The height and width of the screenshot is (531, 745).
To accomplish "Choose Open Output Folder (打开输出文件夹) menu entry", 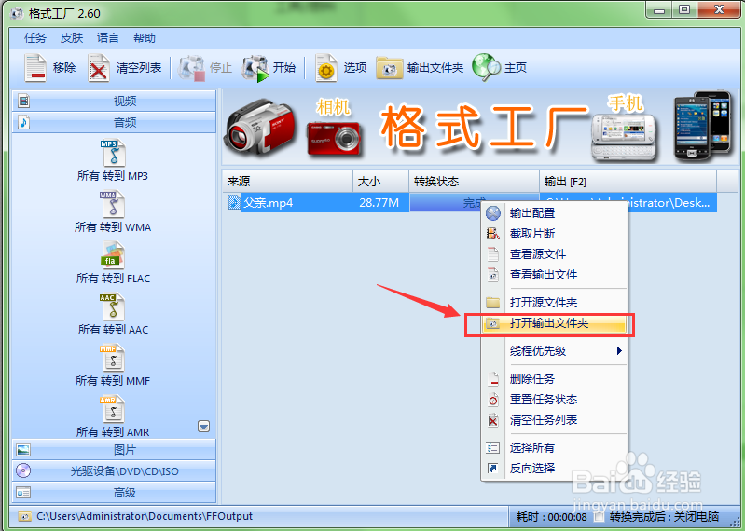I will tap(555, 323).
